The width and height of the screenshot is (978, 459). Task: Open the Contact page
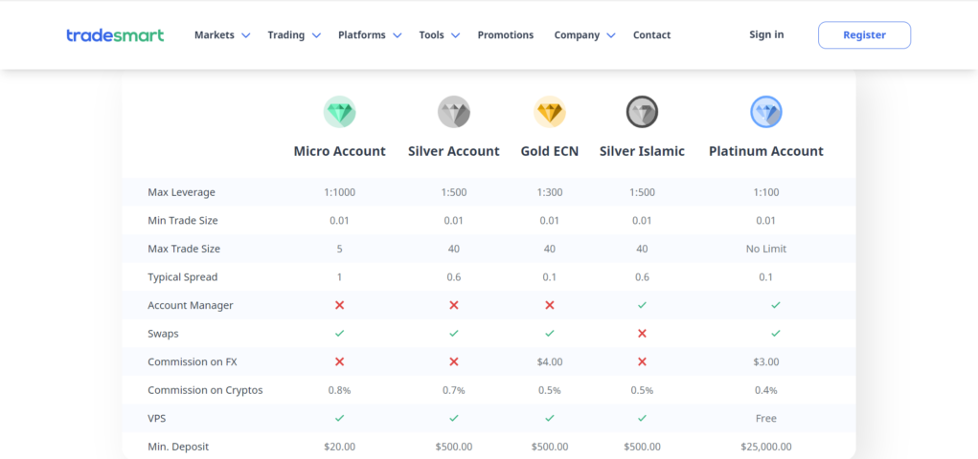(651, 34)
